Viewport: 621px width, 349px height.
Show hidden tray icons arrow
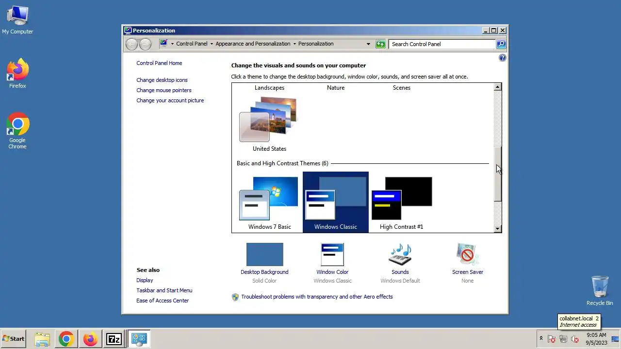(541, 339)
